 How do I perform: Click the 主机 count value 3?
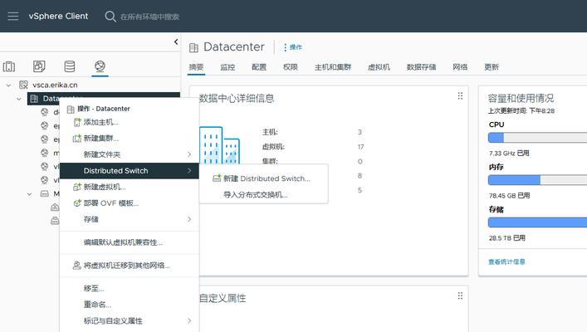tap(360, 132)
